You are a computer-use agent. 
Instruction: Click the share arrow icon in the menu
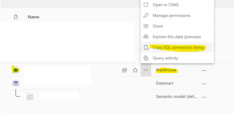[146, 26]
